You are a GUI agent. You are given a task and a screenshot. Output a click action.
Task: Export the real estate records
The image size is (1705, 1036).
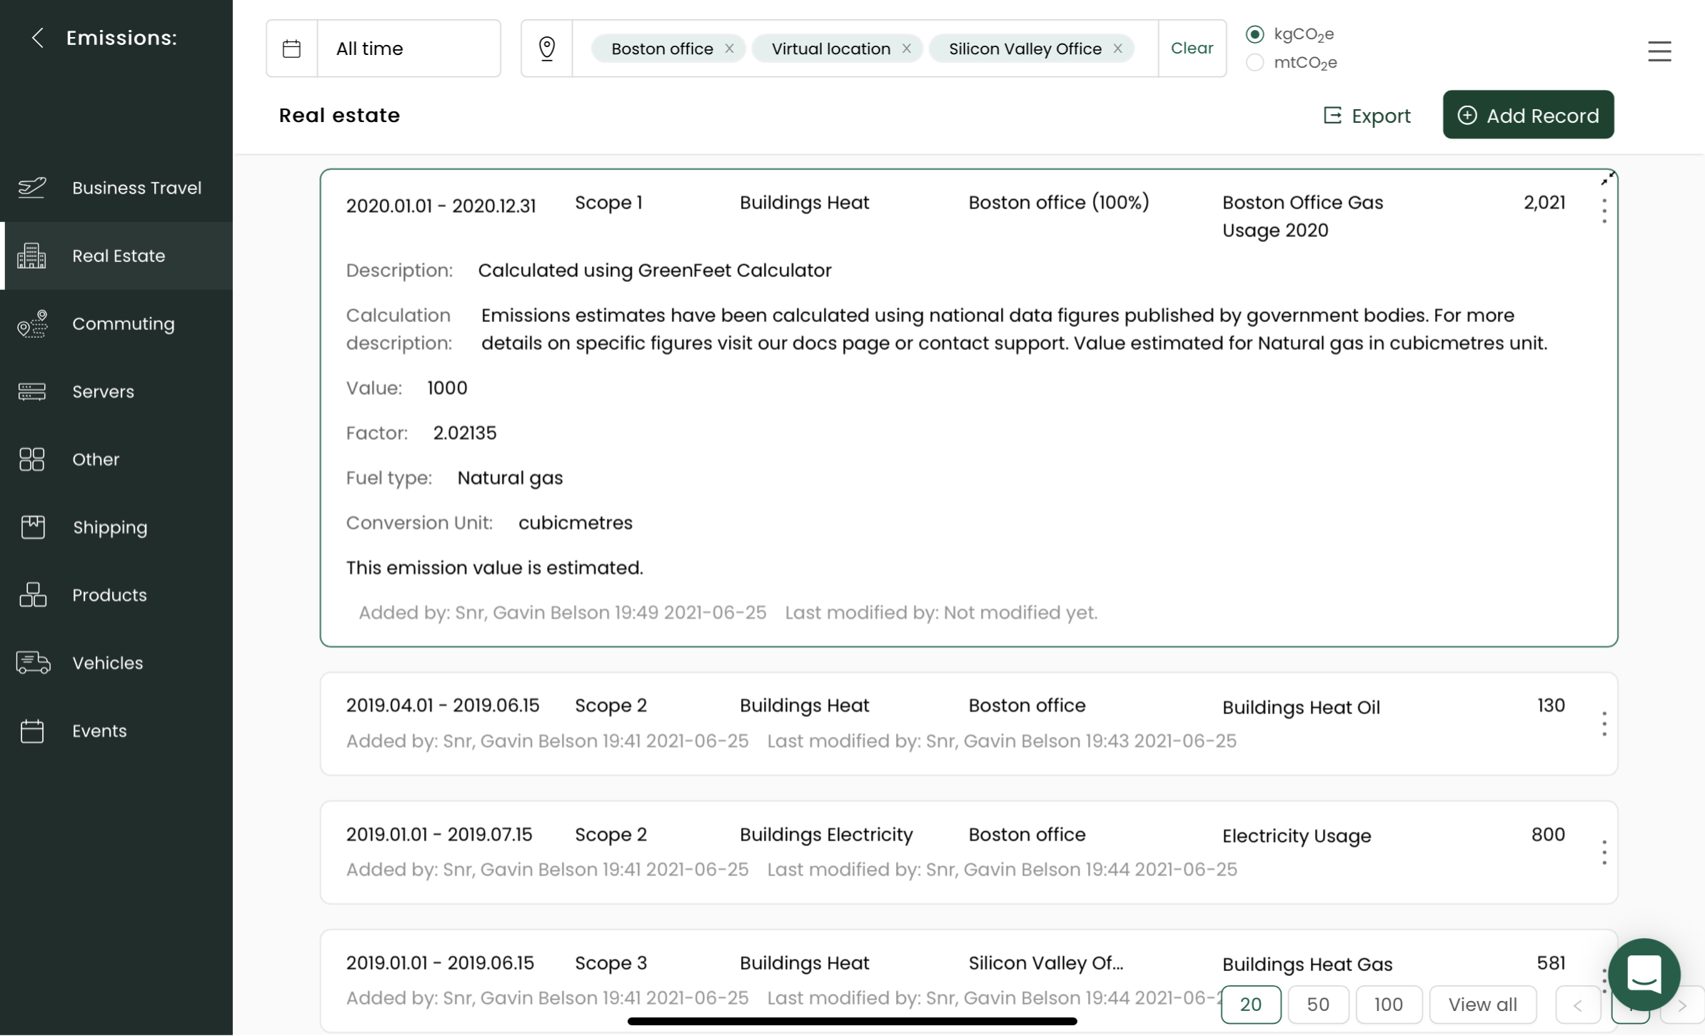[x=1367, y=116]
